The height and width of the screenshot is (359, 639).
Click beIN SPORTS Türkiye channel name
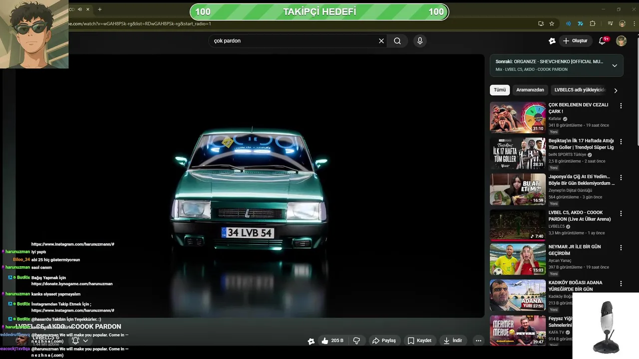click(567, 155)
